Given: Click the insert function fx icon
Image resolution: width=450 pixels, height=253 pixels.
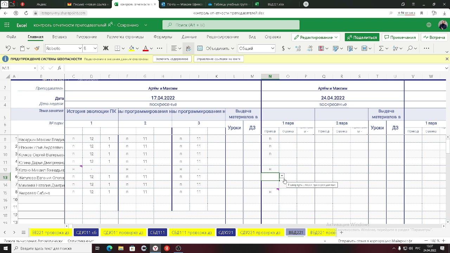Looking at the screenshot, I should (59, 68).
